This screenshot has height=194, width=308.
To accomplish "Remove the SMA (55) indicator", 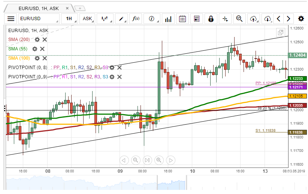I will (42, 49).
